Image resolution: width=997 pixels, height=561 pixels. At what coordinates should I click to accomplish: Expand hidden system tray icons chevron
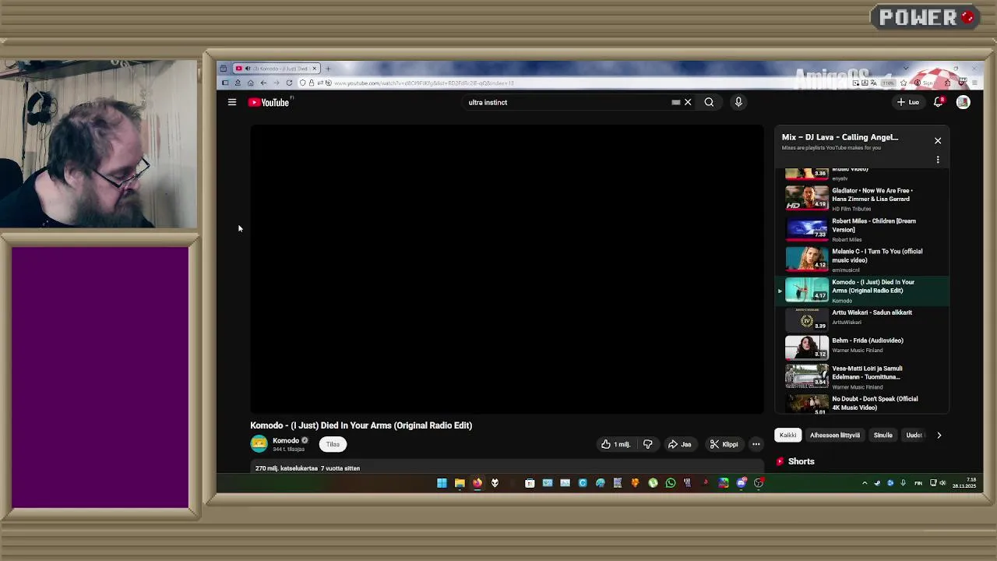pyautogui.click(x=865, y=483)
